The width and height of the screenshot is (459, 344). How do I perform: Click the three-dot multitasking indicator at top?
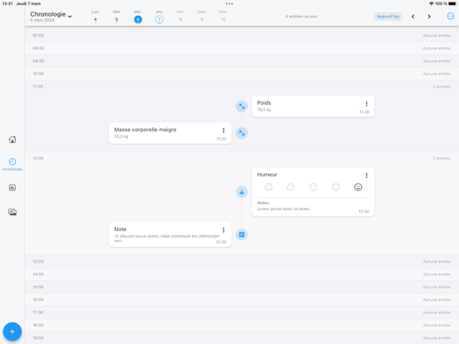229,4
